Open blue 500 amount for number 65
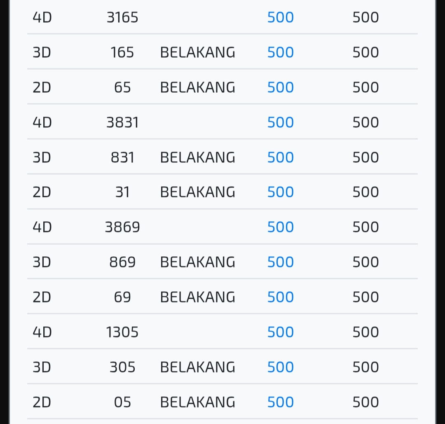This screenshot has width=445, height=424. pos(281,87)
